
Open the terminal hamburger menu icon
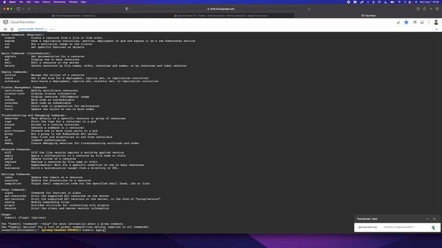click(x=5, y=29)
